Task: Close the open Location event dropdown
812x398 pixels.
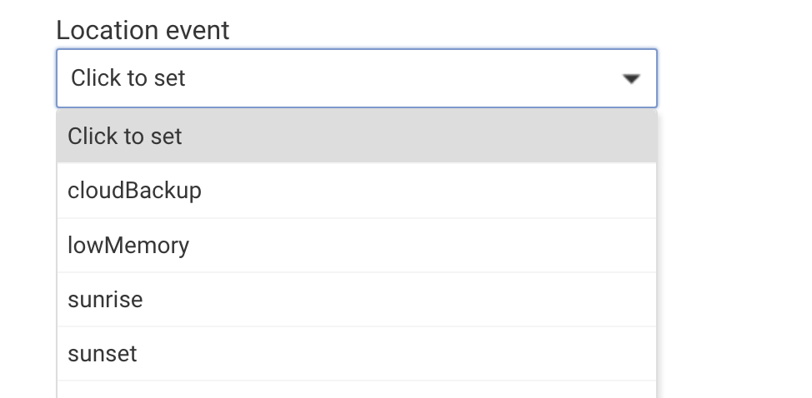Action: pos(631,78)
